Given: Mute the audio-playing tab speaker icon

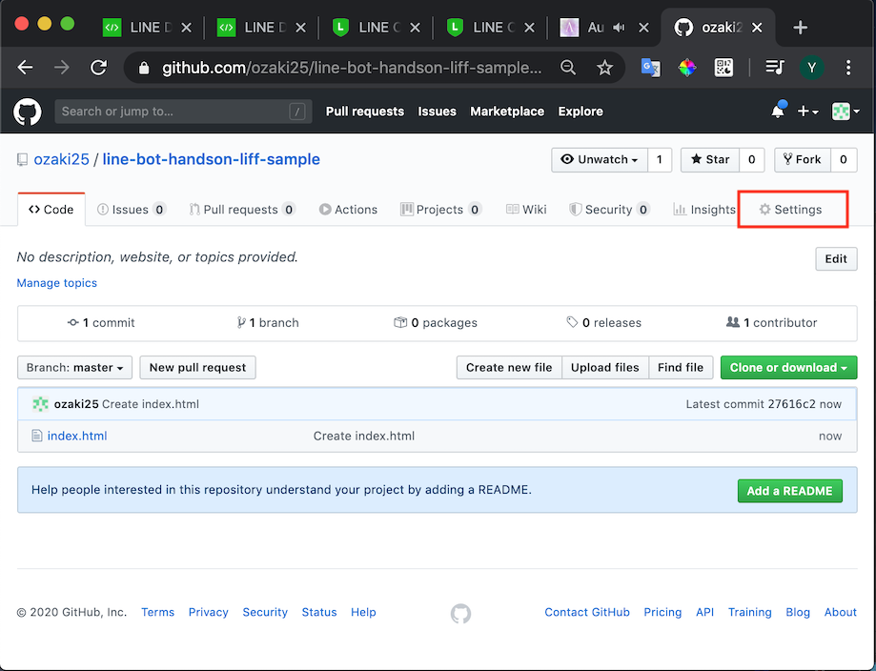Looking at the screenshot, I should pos(619,28).
